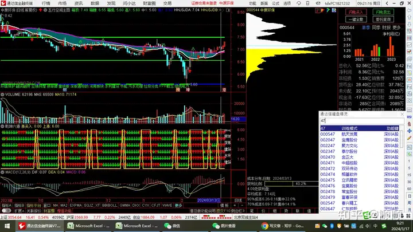413x232 pixels.
Task: Open the 行情 menu
Action: pyautogui.click(x=46, y=3)
